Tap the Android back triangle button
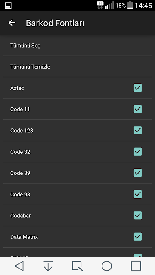 [x=19, y=266]
